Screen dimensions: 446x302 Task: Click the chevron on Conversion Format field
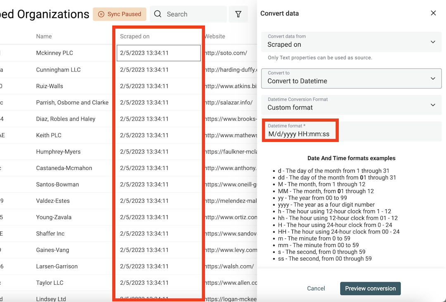(x=433, y=105)
